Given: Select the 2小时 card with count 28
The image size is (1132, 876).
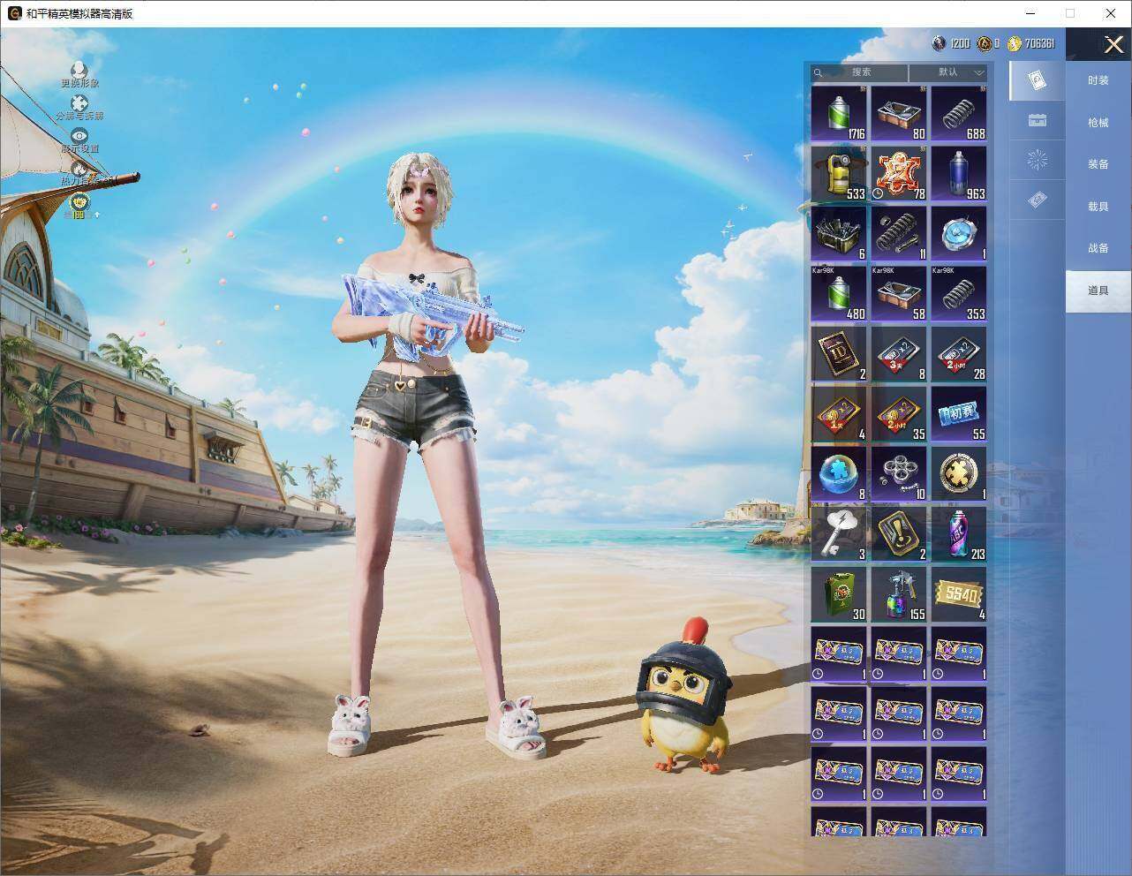Looking at the screenshot, I should (x=959, y=353).
